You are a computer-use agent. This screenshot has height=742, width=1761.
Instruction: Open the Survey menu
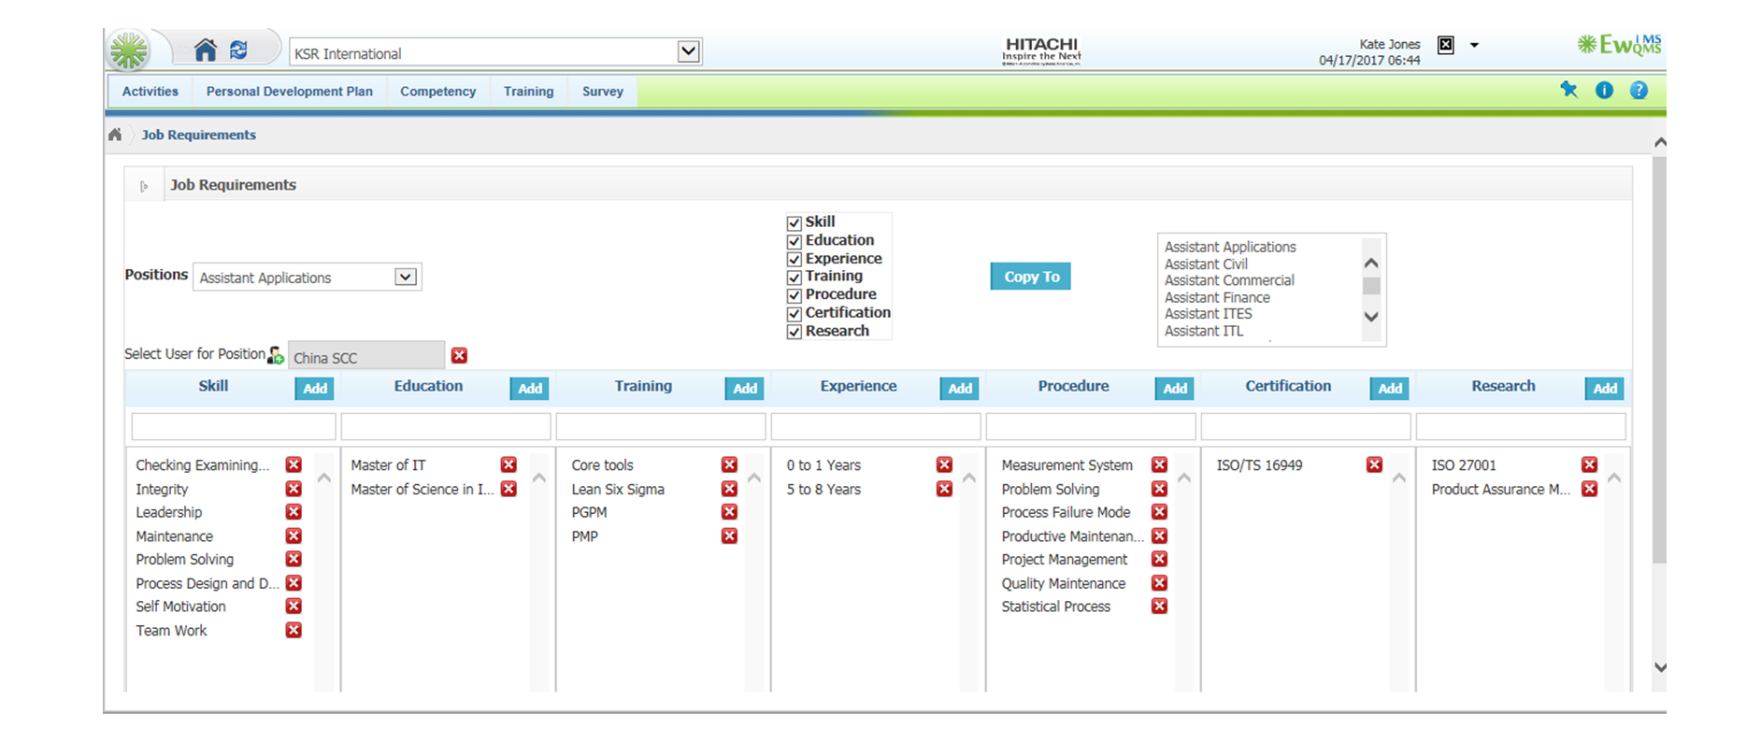(603, 92)
